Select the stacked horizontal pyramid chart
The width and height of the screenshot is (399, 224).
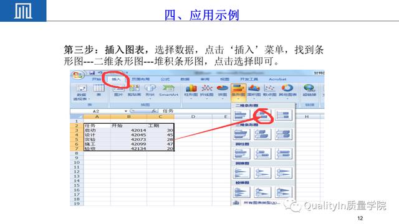[x=262, y=192]
